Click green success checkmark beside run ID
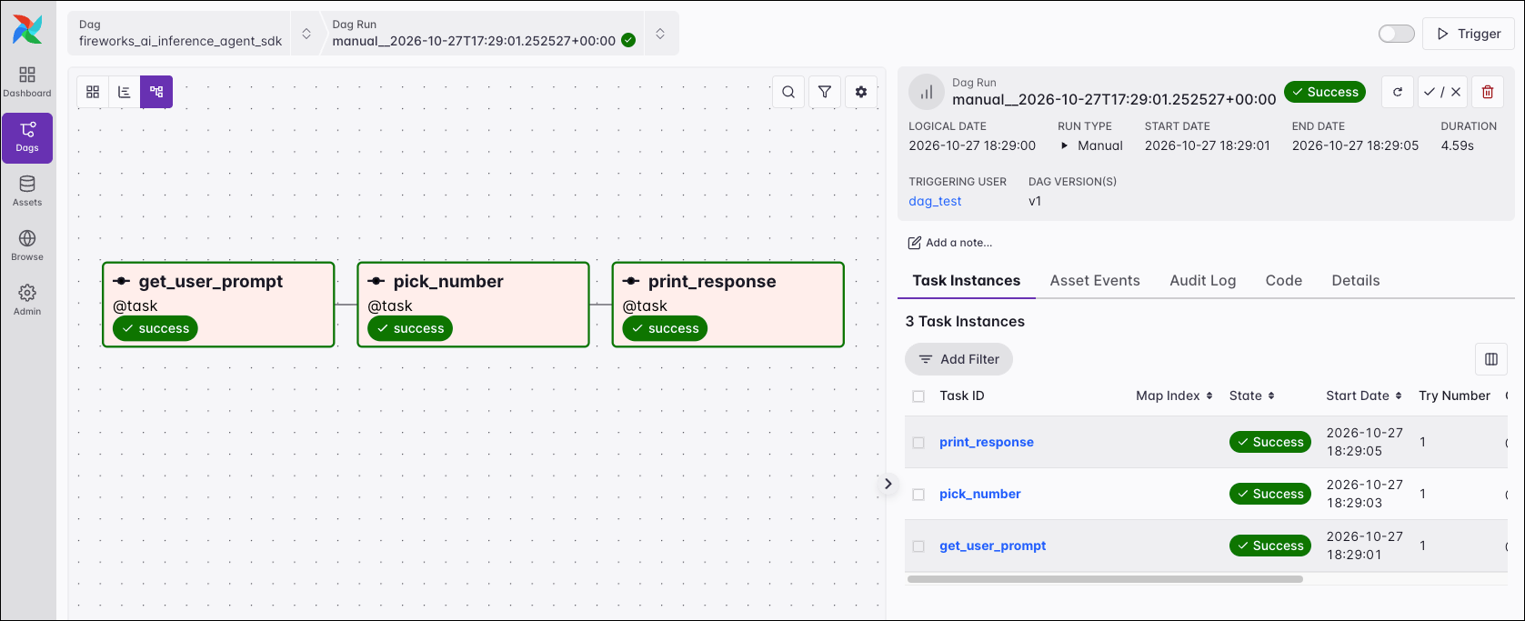Viewport: 1525px width, 621px height. (x=628, y=40)
